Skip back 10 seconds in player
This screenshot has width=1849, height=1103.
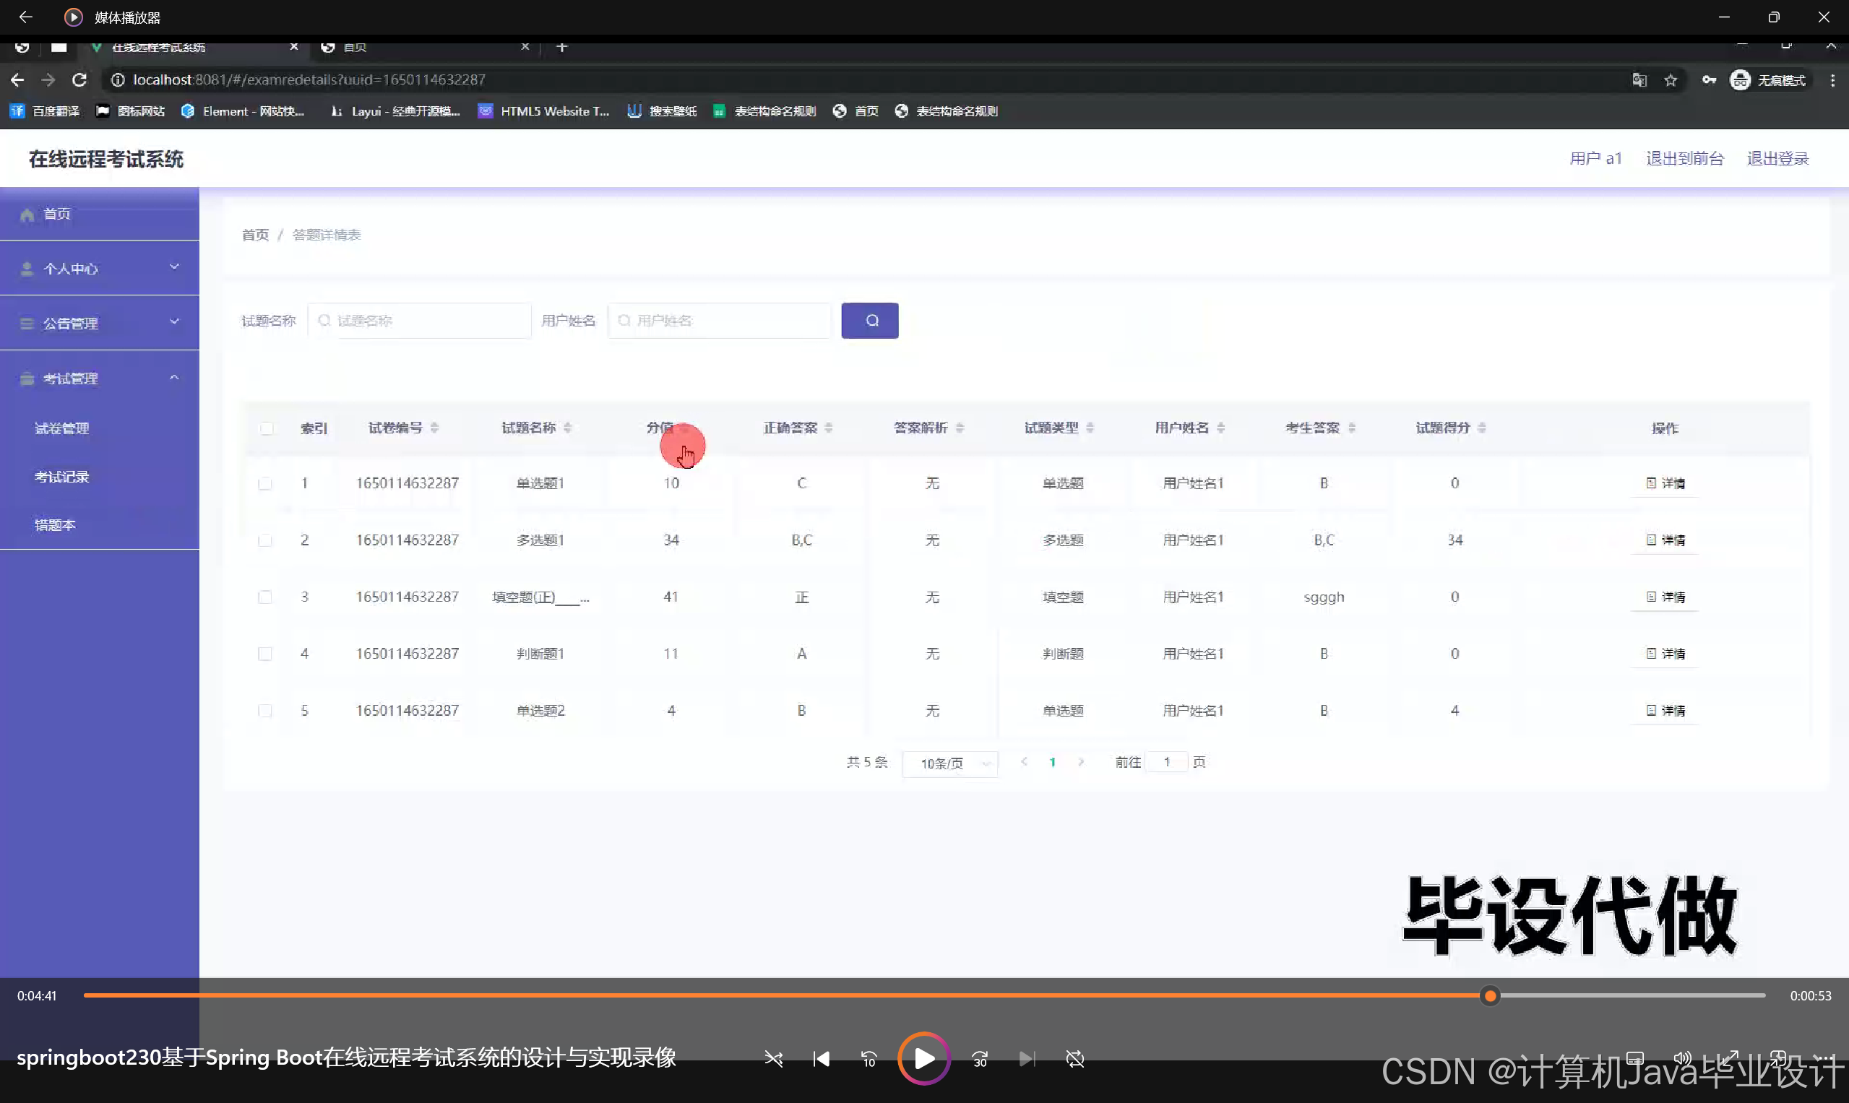(x=869, y=1058)
